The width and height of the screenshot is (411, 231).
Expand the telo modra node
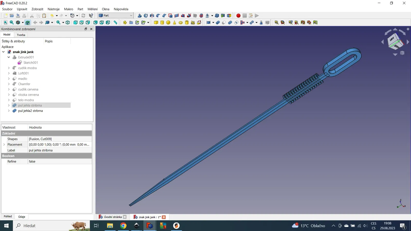tap(9, 100)
